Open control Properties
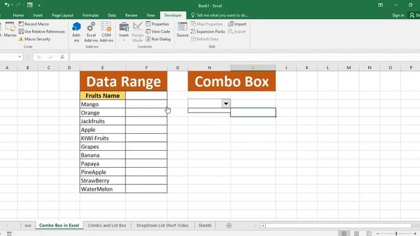Image resolution: width=420 pixels, height=236 pixels. (x=157, y=24)
